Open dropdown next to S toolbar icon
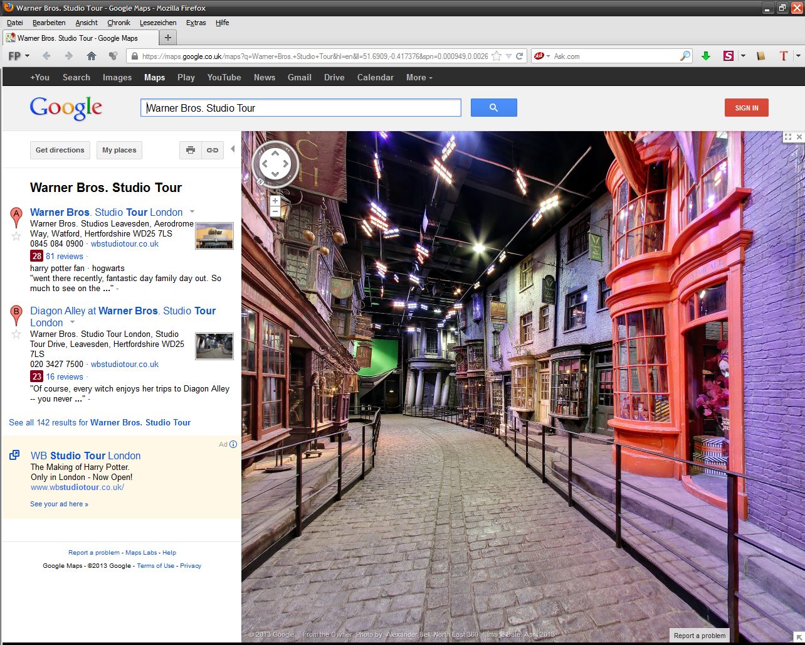Screen dimensions: 805x645 pyautogui.click(x=743, y=56)
